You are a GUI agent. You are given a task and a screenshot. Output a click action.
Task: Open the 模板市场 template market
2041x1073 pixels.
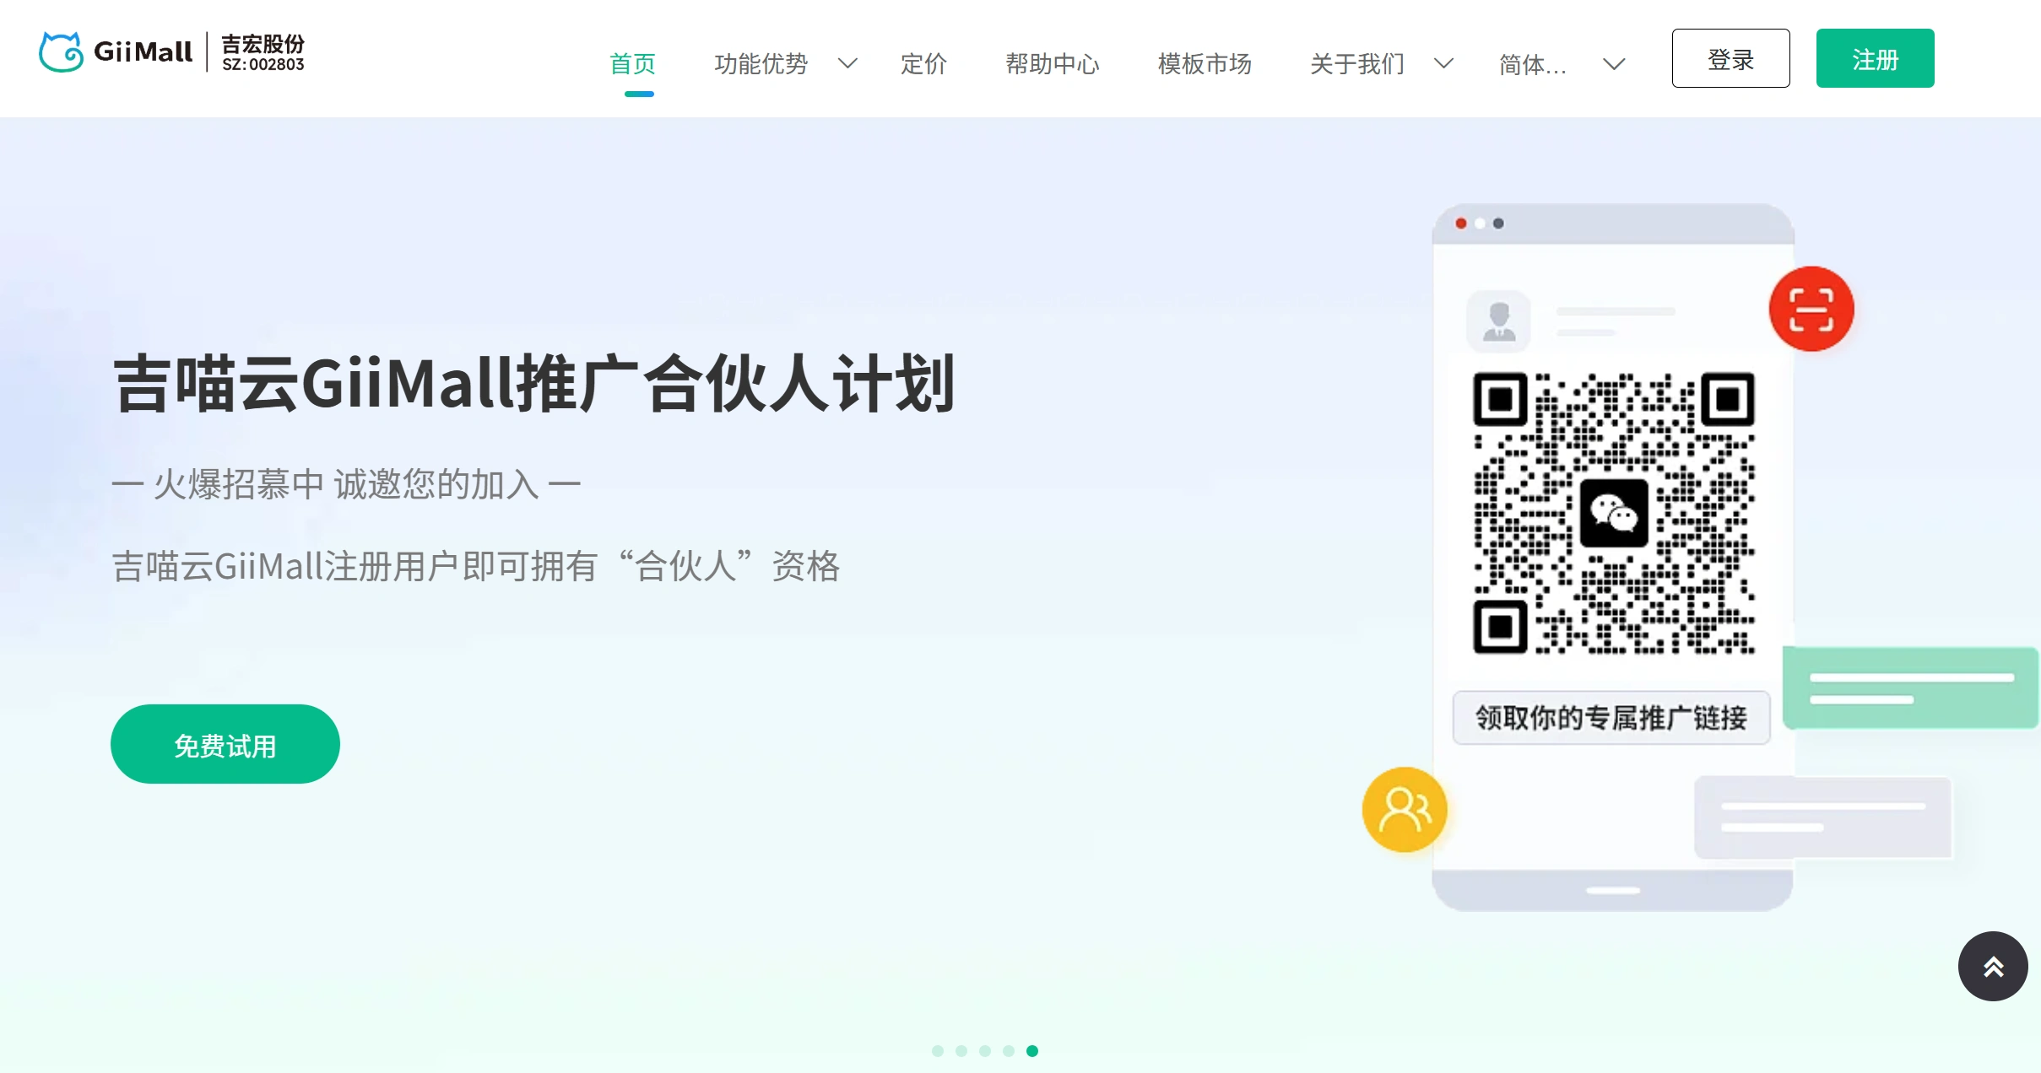[1205, 63]
